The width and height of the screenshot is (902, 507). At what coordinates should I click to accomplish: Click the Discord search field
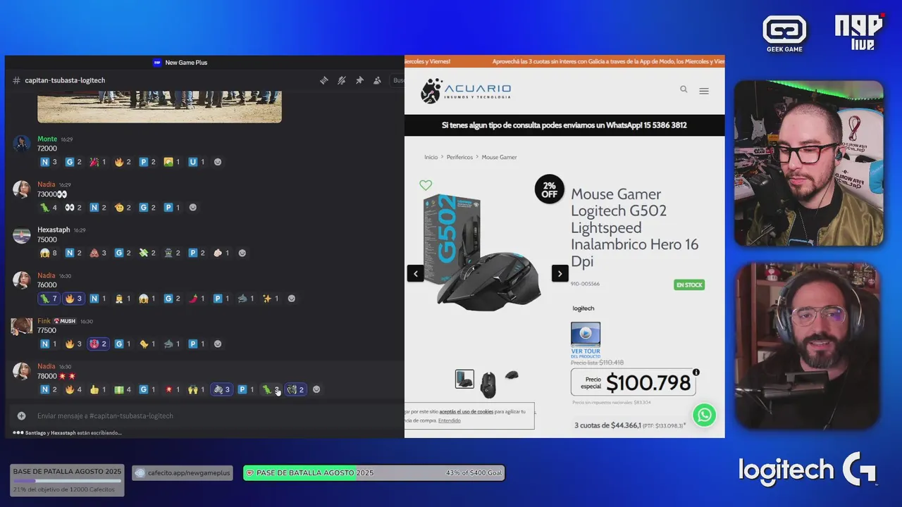pyautogui.click(x=398, y=80)
